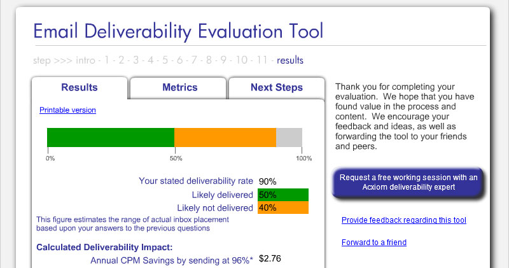Click the green segment of deliverability bar
Image resolution: width=509 pixels, height=268 pixels.
coord(111,138)
